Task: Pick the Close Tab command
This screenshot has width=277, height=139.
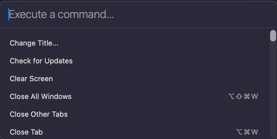Action: tap(26, 132)
